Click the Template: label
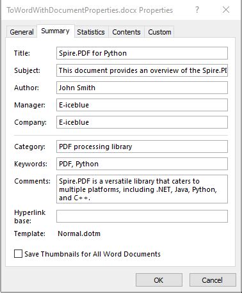Image resolution: width=242 pixels, height=293 pixels. click(29, 234)
